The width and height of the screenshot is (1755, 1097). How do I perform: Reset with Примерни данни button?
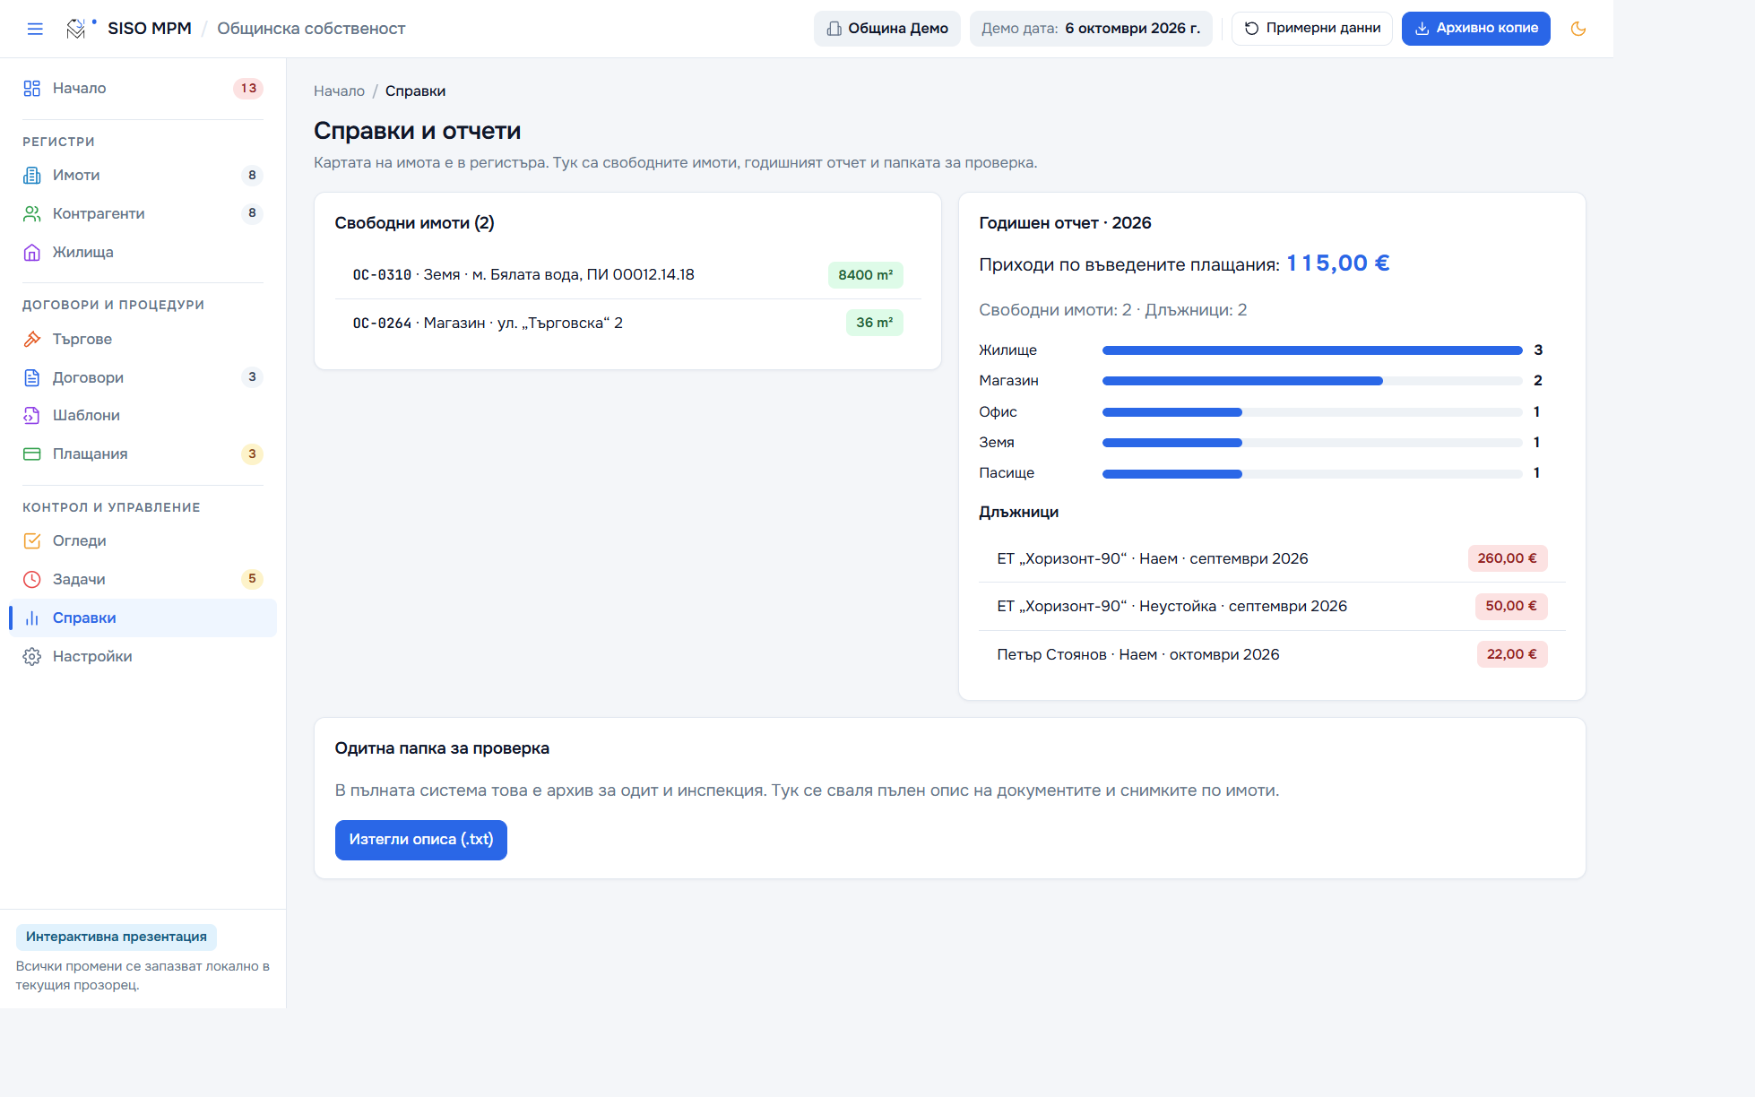point(1311,29)
